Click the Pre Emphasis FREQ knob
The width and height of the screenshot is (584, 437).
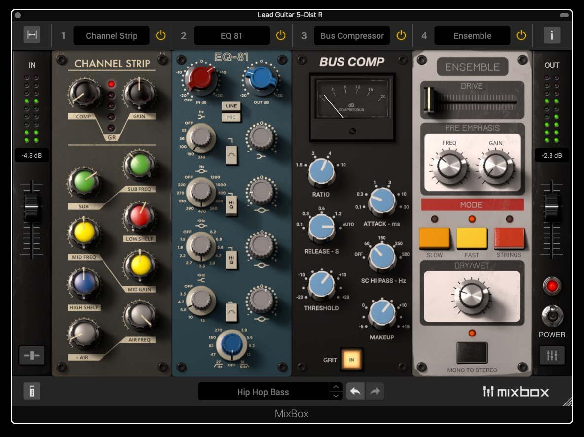coord(449,167)
